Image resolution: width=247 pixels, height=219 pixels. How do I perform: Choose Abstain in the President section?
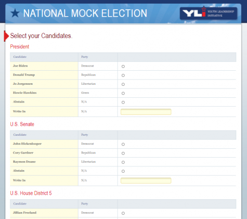pyautogui.click(x=123, y=102)
